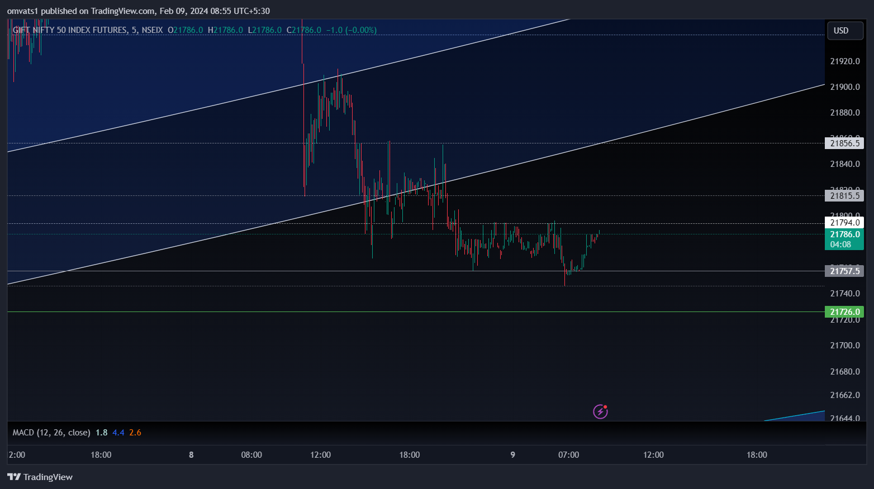Click the orange MACD value 2.6
The width and height of the screenshot is (874, 489).
(x=135, y=433)
